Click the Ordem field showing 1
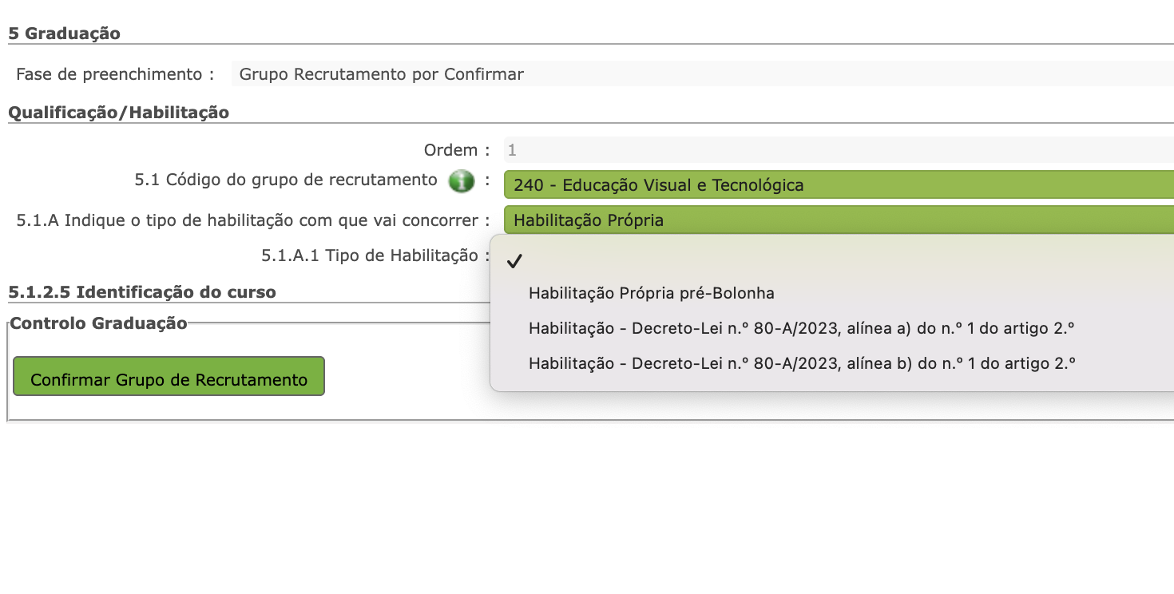This screenshot has width=1174, height=594. [839, 150]
